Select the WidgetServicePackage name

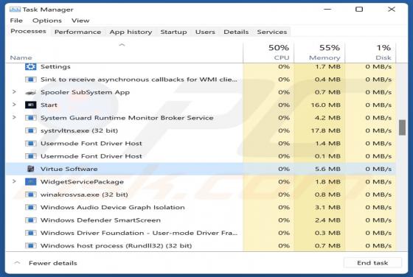[x=82, y=182]
